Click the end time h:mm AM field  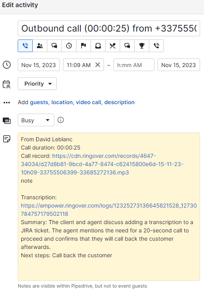pyautogui.click(x=134, y=65)
